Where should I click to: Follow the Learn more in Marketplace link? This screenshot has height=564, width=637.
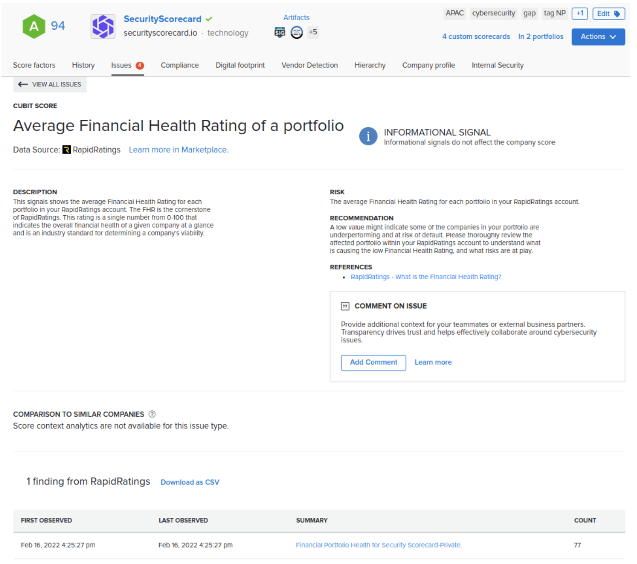pyautogui.click(x=178, y=150)
